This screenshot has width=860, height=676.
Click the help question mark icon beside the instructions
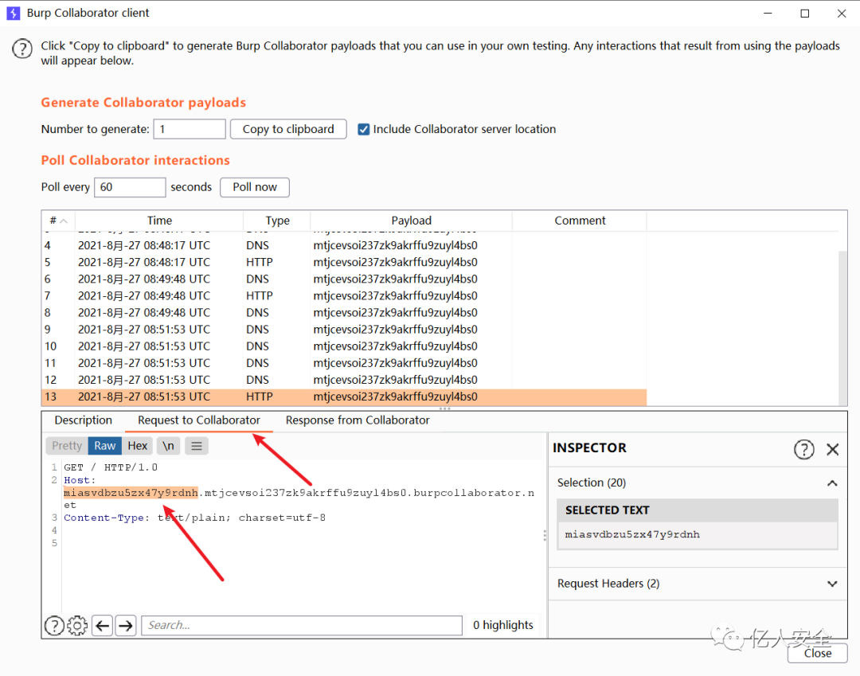[22, 49]
